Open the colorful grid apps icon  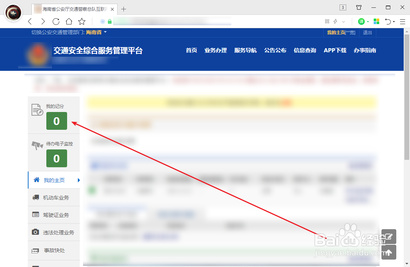point(376,21)
